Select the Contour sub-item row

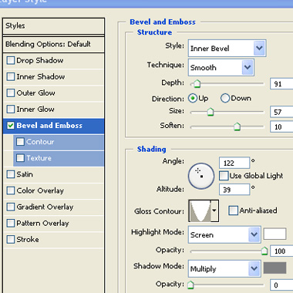[x=59, y=142]
